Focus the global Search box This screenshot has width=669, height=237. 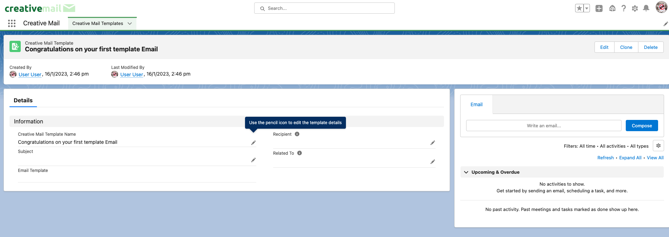coord(324,8)
